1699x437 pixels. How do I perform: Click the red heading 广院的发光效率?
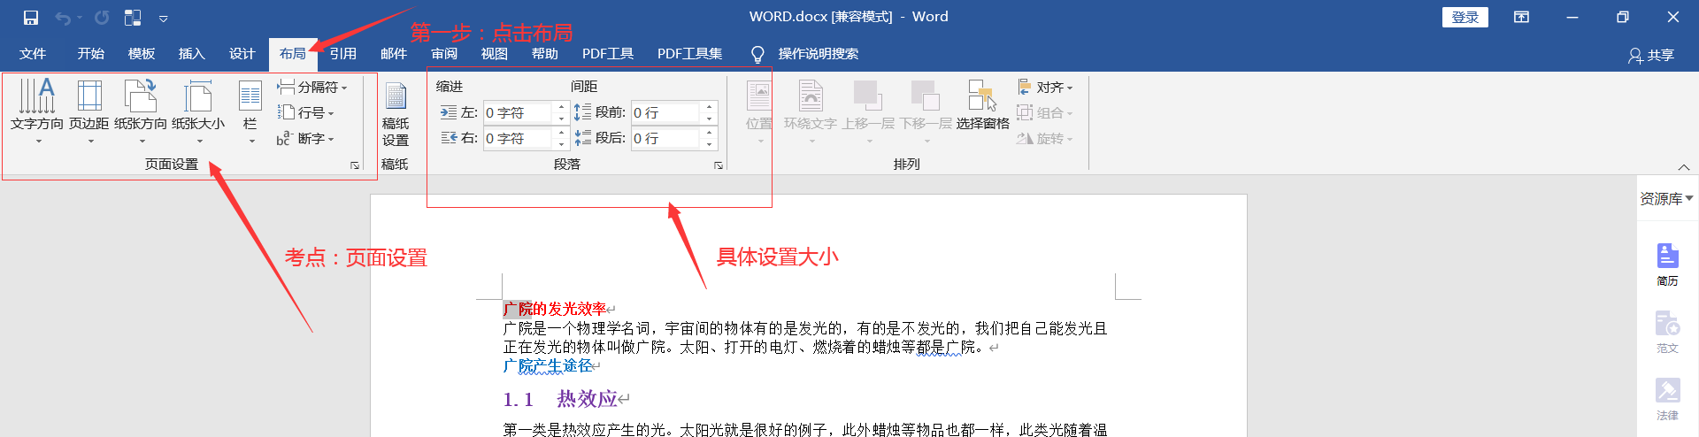(x=555, y=309)
